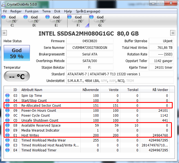Select the Spin Up Time attribute name
The width and height of the screenshot is (179, 163).
32,95
